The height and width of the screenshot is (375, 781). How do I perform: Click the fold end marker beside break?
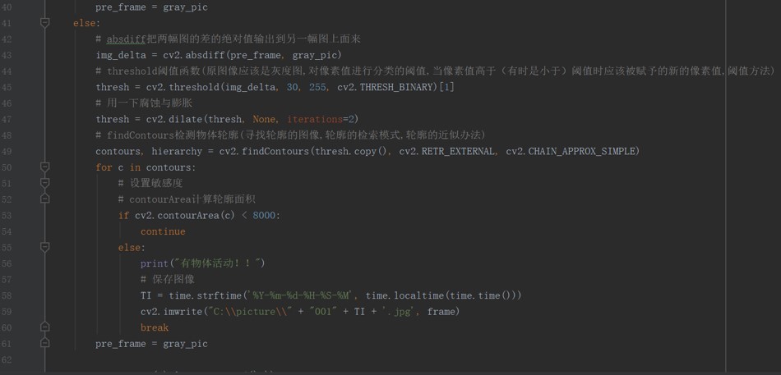pos(45,327)
